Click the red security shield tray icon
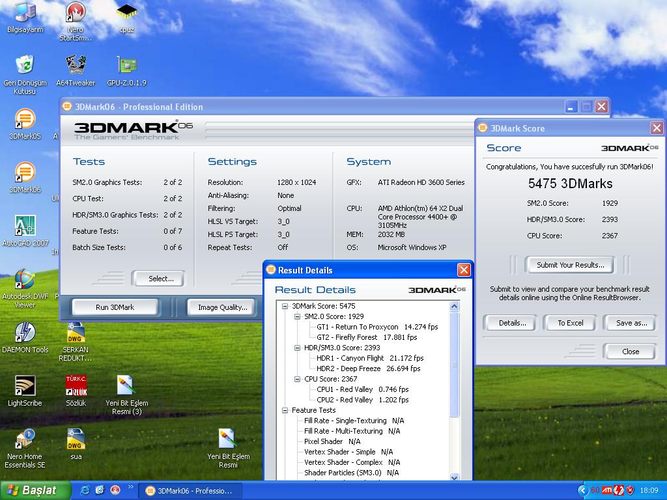Image resolution: width=667 pixels, height=500 pixels. (x=631, y=490)
